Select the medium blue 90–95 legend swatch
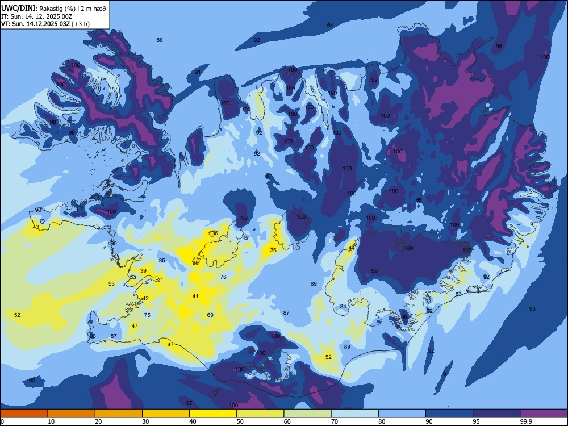The width and height of the screenshot is (568, 426). [x=449, y=414]
